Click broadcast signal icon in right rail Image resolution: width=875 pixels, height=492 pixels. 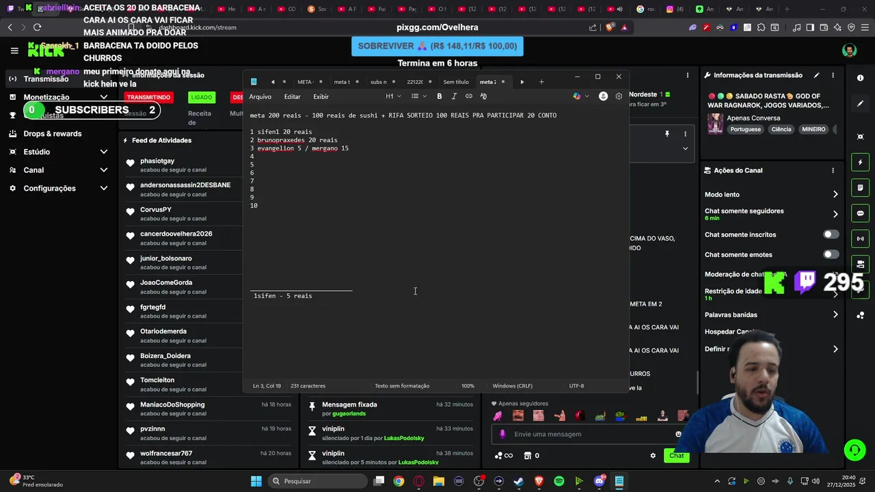pyautogui.click(x=860, y=238)
